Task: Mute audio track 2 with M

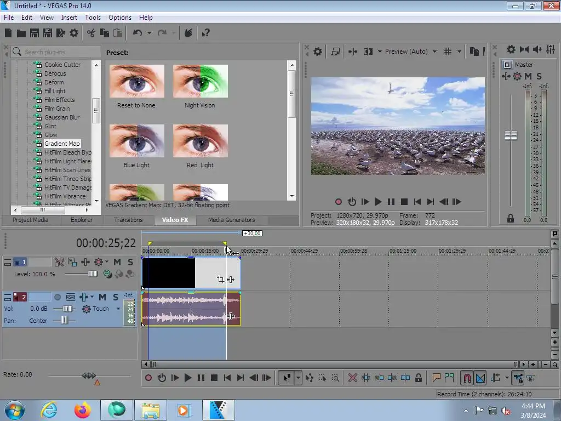Action: click(x=102, y=297)
